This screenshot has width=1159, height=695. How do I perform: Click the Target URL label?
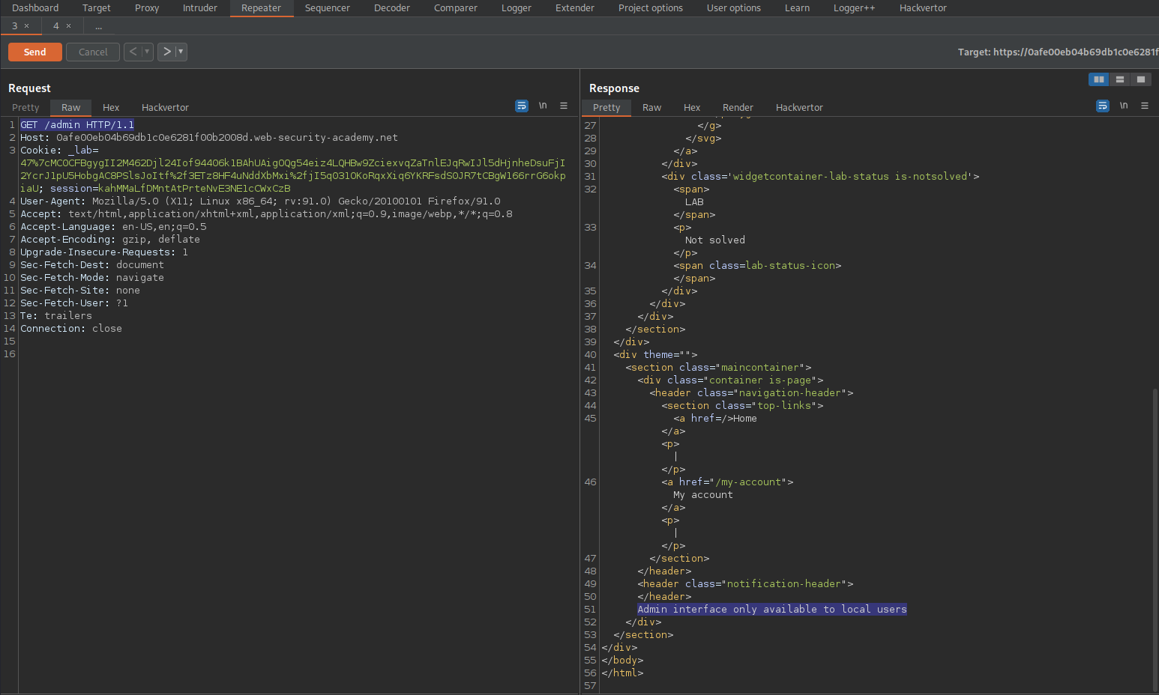coord(1058,52)
